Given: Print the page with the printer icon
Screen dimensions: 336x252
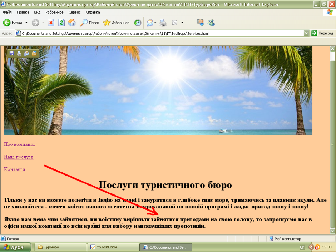Looking at the screenshot, I should (x=163, y=23).
